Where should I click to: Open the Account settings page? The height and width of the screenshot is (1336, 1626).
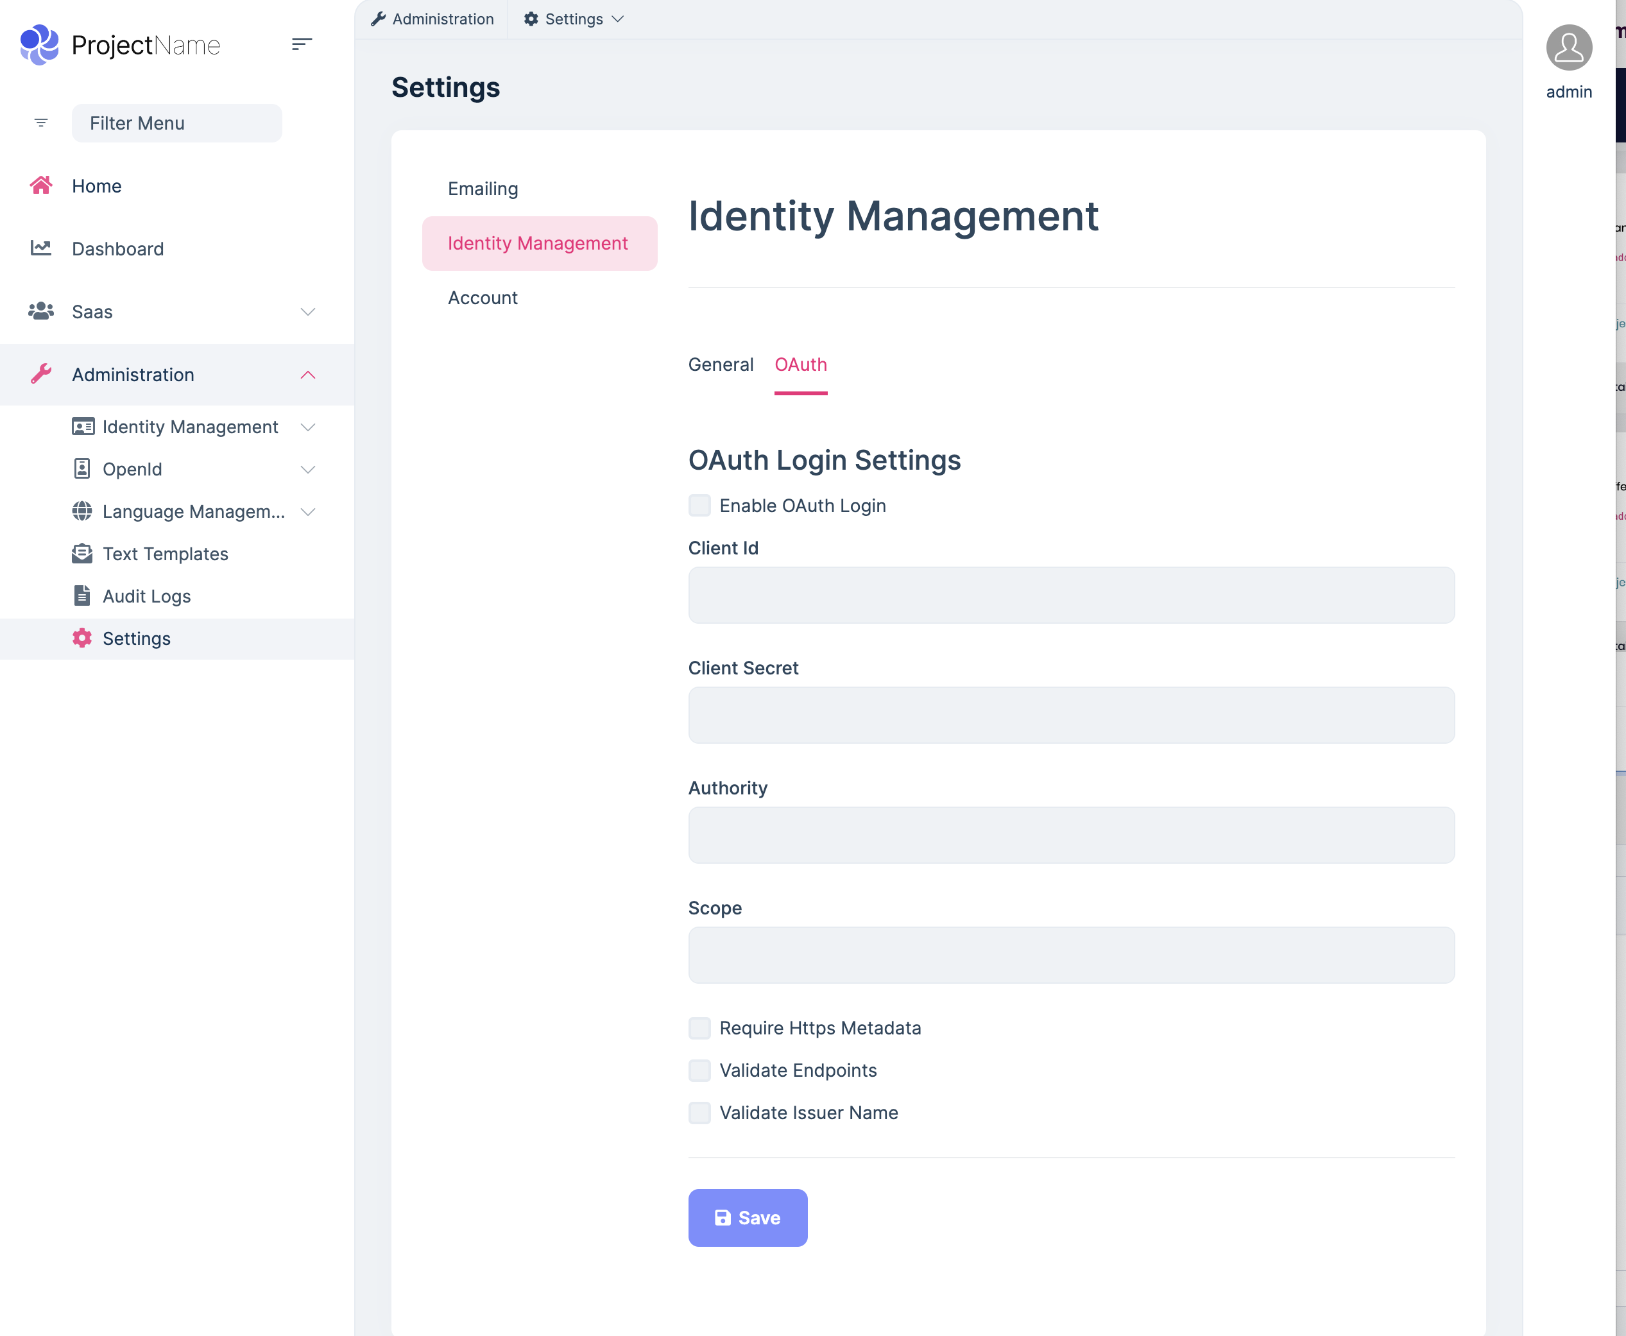(483, 298)
